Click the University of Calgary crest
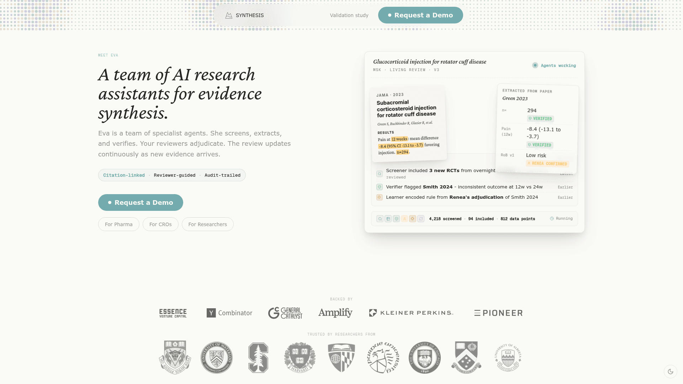 click(175, 357)
